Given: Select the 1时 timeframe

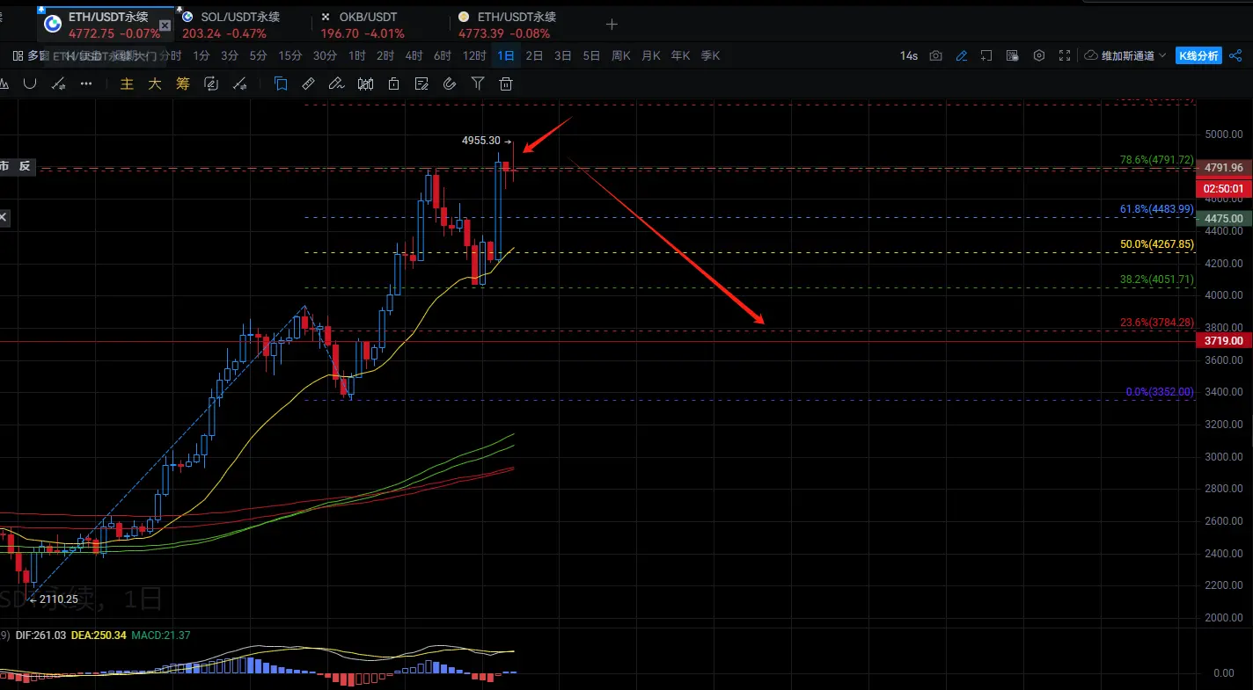Looking at the screenshot, I should point(356,55).
